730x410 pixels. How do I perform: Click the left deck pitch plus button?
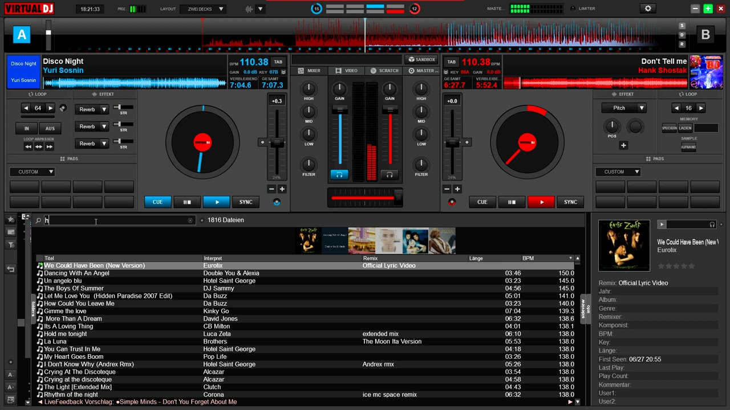pyautogui.click(x=282, y=189)
